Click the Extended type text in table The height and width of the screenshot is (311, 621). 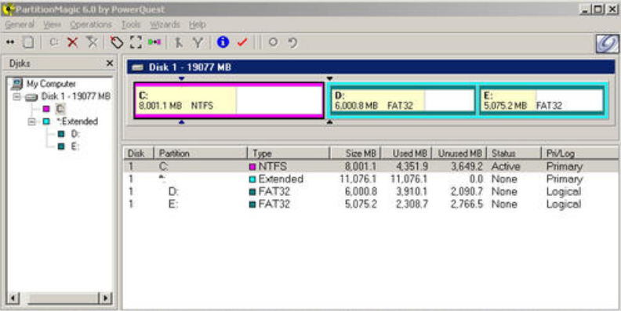pos(281,179)
